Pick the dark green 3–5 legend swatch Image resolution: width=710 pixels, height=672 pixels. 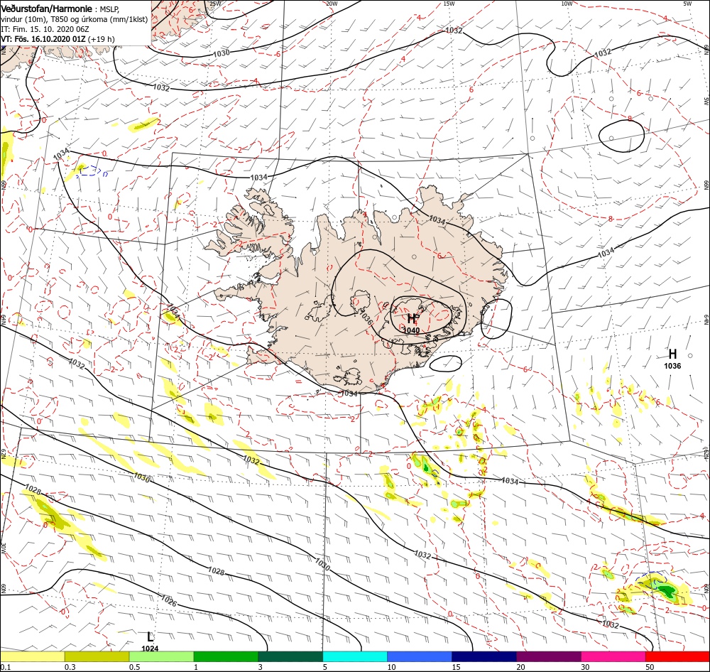point(290,656)
